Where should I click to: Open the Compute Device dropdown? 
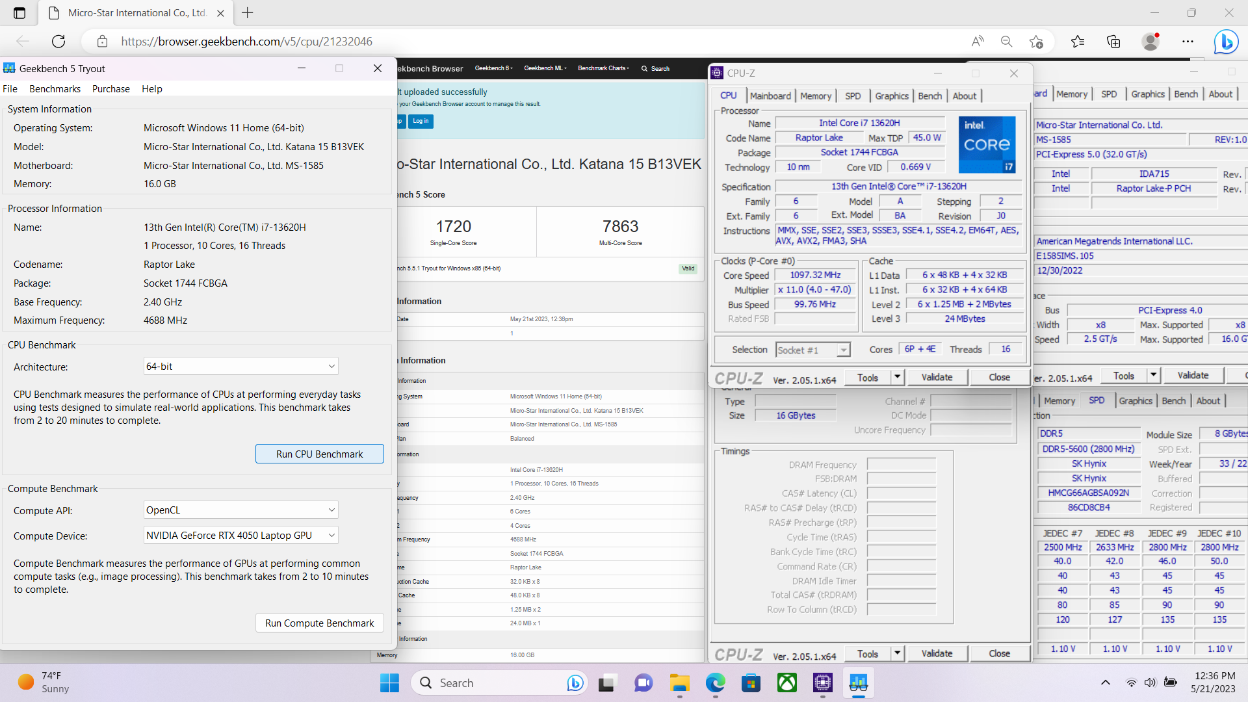coord(240,536)
